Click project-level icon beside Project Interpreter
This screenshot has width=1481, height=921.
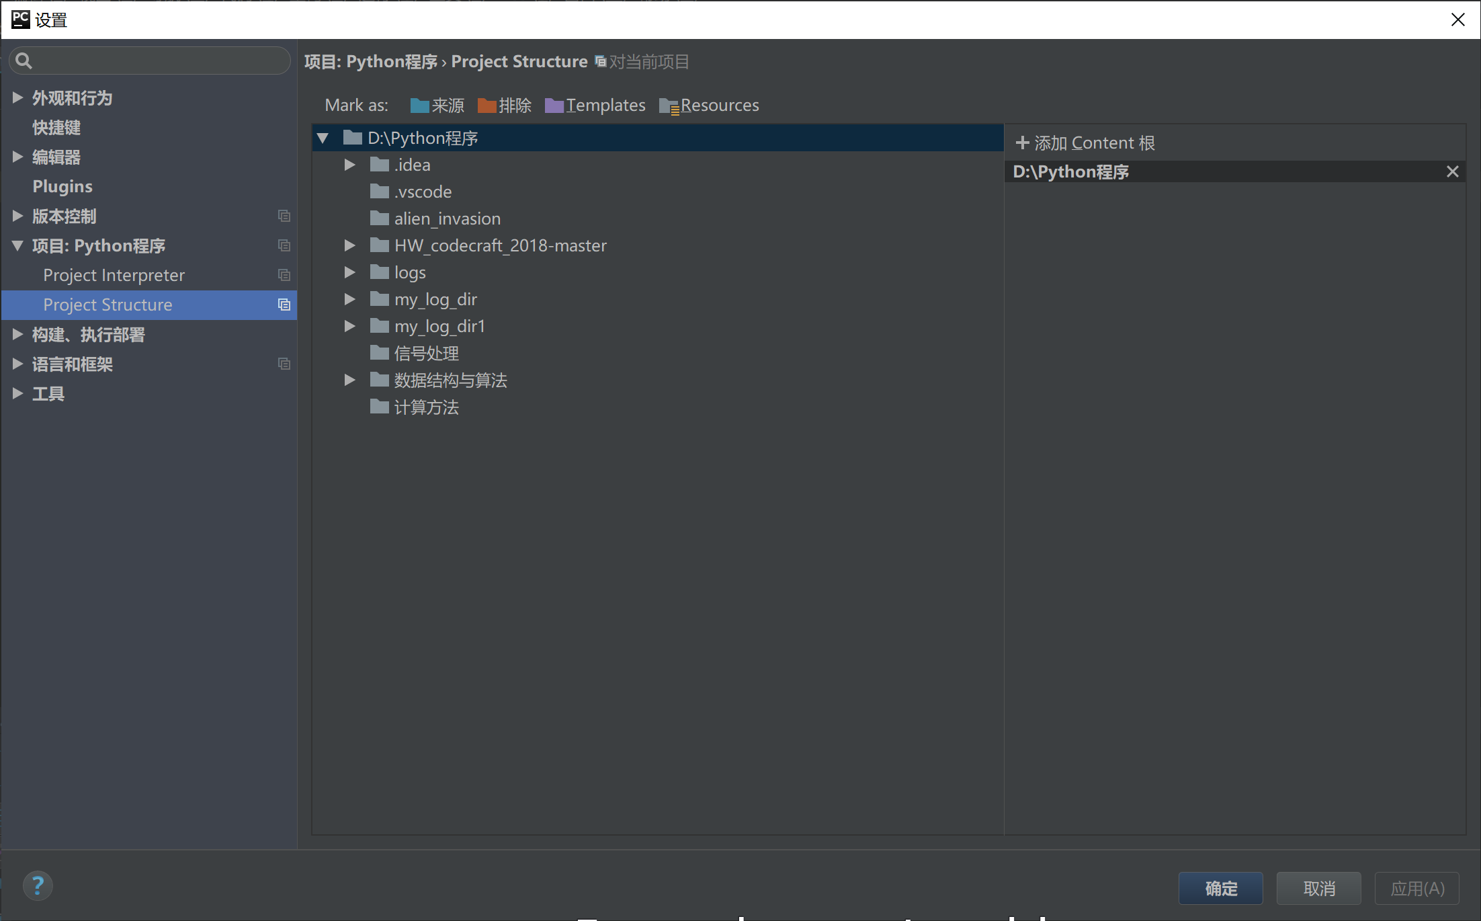(284, 275)
